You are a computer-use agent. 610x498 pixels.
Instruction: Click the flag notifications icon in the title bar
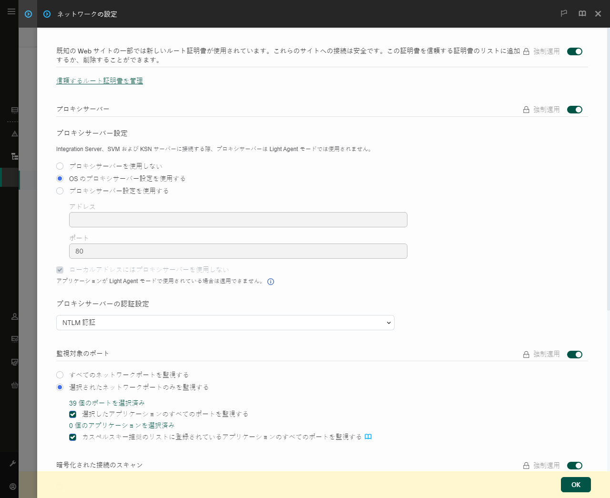click(564, 13)
